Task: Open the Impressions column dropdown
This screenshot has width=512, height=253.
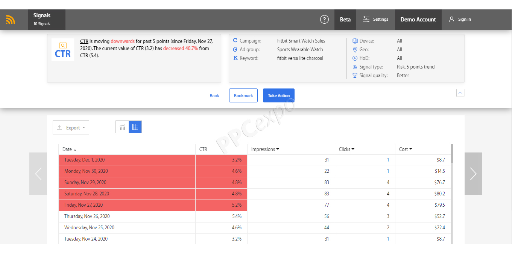Action: tap(278, 149)
